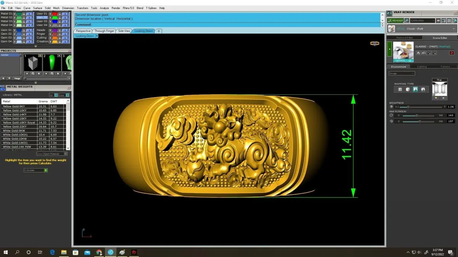
Task: Select the Environment tab
Action: (x=398, y=67)
